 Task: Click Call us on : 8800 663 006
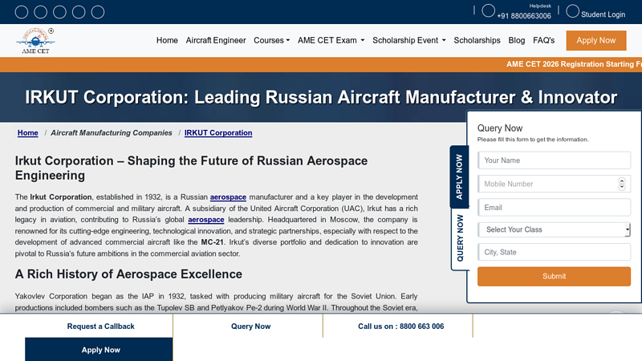point(400,327)
